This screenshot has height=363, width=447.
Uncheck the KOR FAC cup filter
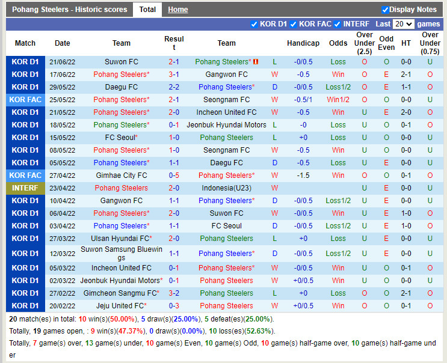click(x=293, y=24)
